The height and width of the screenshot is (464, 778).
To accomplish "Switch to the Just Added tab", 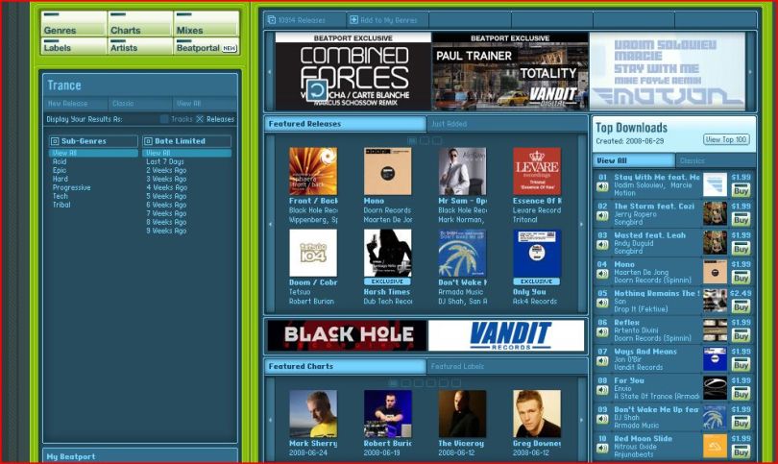I will click(x=450, y=124).
